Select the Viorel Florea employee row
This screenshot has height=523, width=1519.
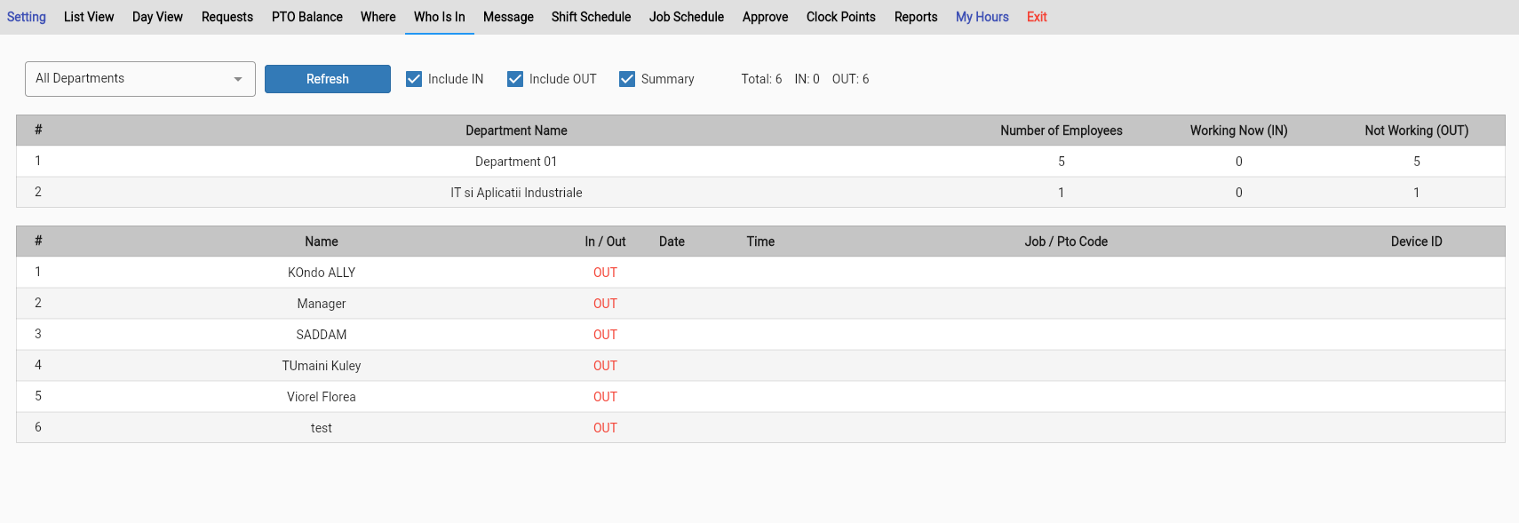(760, 397)
